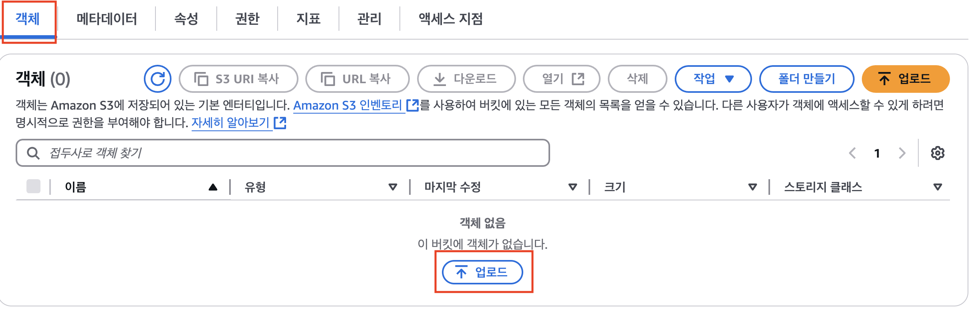The image size is (976, 324).
Task: Click the 열기 open-in-new-tab button
Action: (x=561, y=79)
